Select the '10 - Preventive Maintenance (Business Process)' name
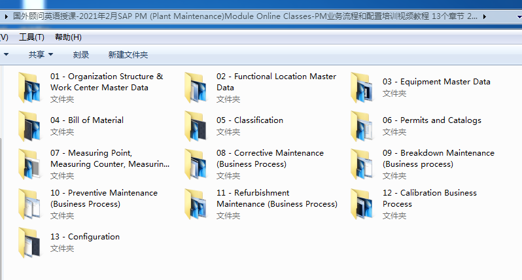The image size is (522, 280). 104,198
